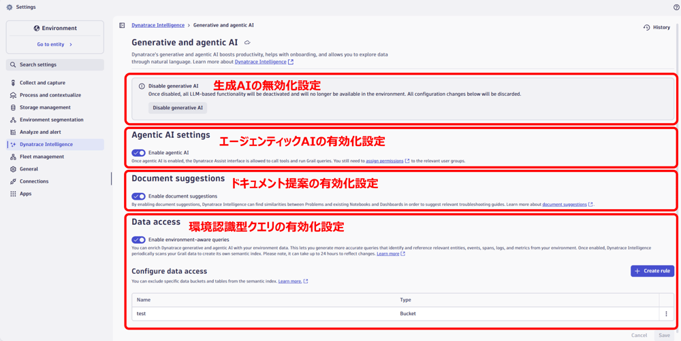This screenshot has width=681, height=341.
Task: Focus the Search settings field
Action: tap(54, 65)
